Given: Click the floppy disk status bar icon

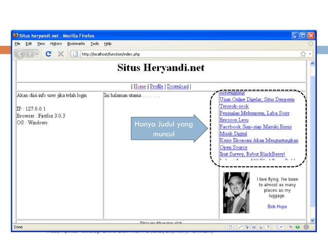Looking at the screenshot, I should pyautogui.click(x=254, y=227).
